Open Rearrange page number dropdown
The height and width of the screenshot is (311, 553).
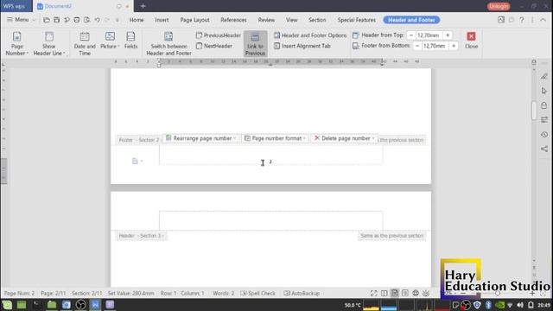tap(200, 138)
